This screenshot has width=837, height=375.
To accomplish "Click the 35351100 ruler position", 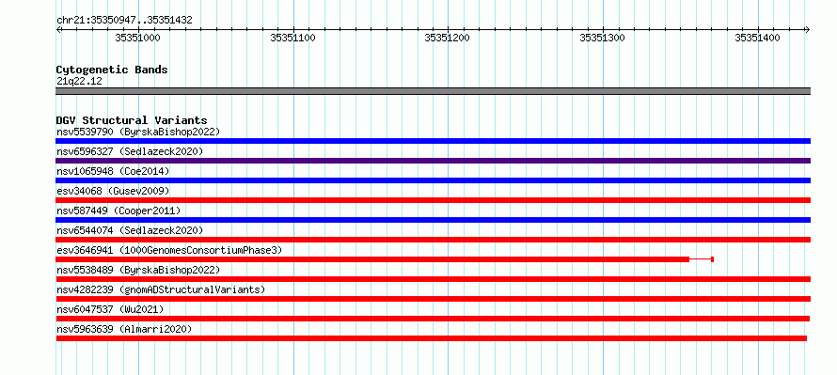I will [x=292, y=38].
